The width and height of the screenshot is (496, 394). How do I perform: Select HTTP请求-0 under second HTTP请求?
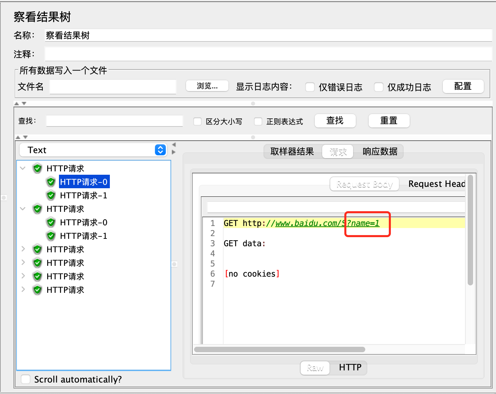coord(84,222)
